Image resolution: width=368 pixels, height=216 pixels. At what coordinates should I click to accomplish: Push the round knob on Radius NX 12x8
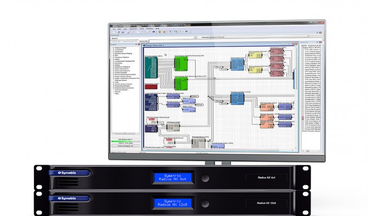point(205,204)
